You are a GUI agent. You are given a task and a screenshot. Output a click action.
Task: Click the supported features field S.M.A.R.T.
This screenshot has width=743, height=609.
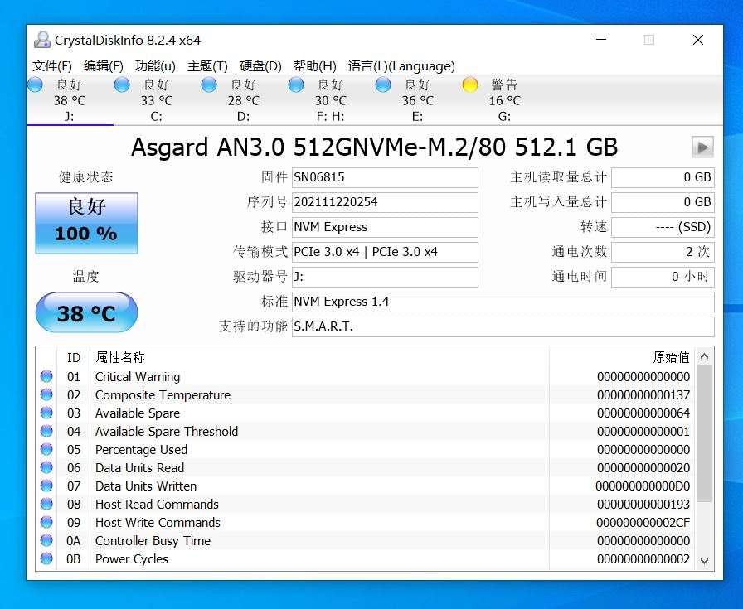[x=503, y=326]
